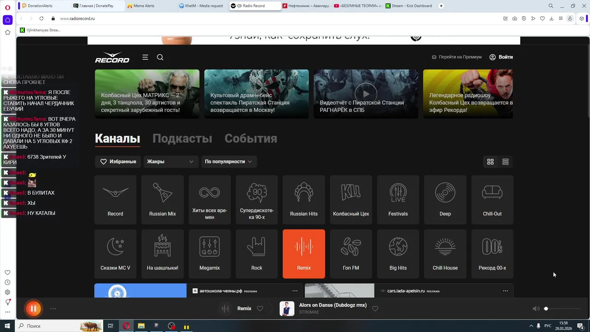Select the Record channel tile
This screenshot has width=590, height=332.
coord(115,200)
